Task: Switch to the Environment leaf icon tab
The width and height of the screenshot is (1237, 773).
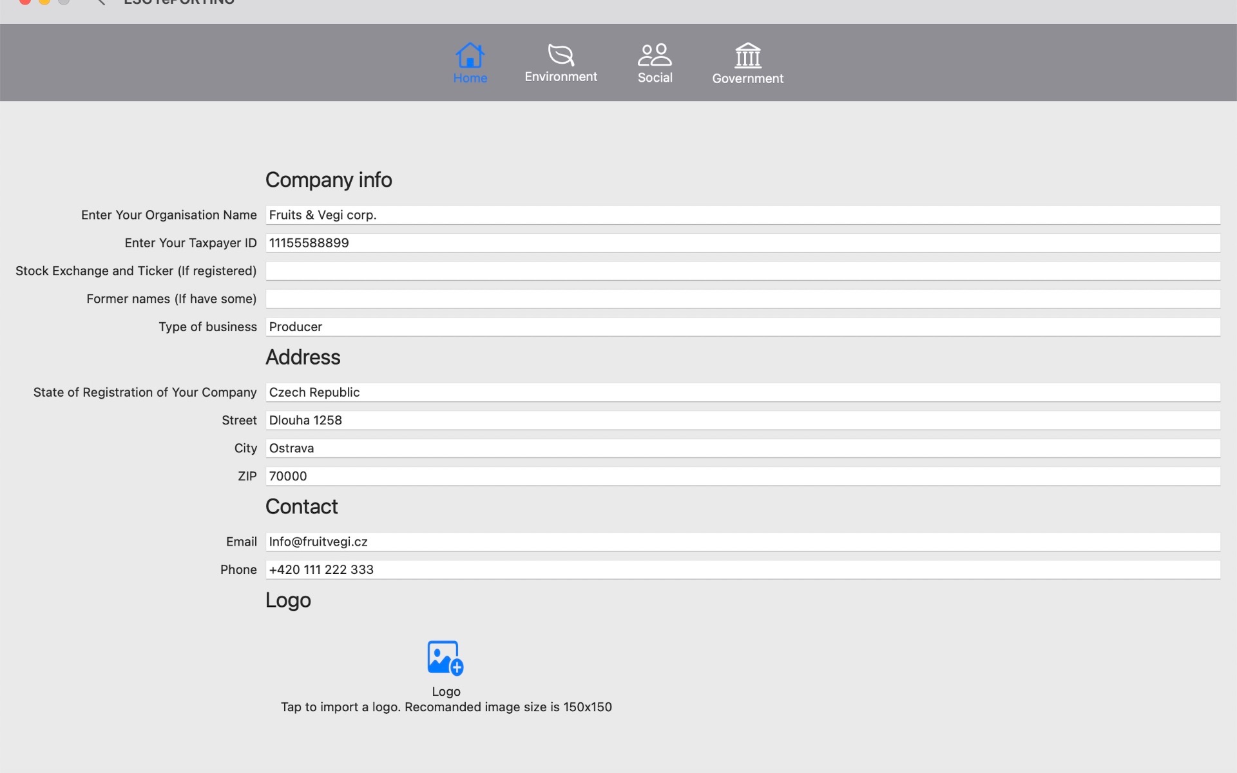Action: click(561, 55)
